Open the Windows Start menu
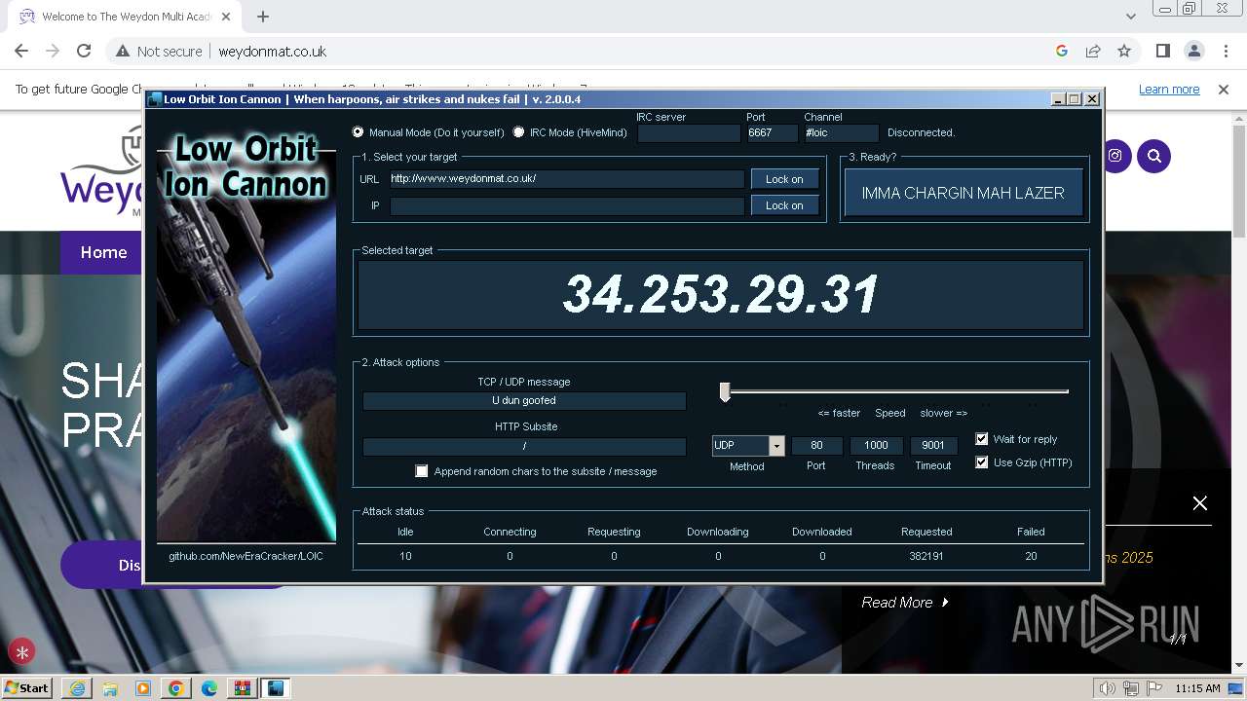This screenshot has width=1247, height=701. coord(26,687)
